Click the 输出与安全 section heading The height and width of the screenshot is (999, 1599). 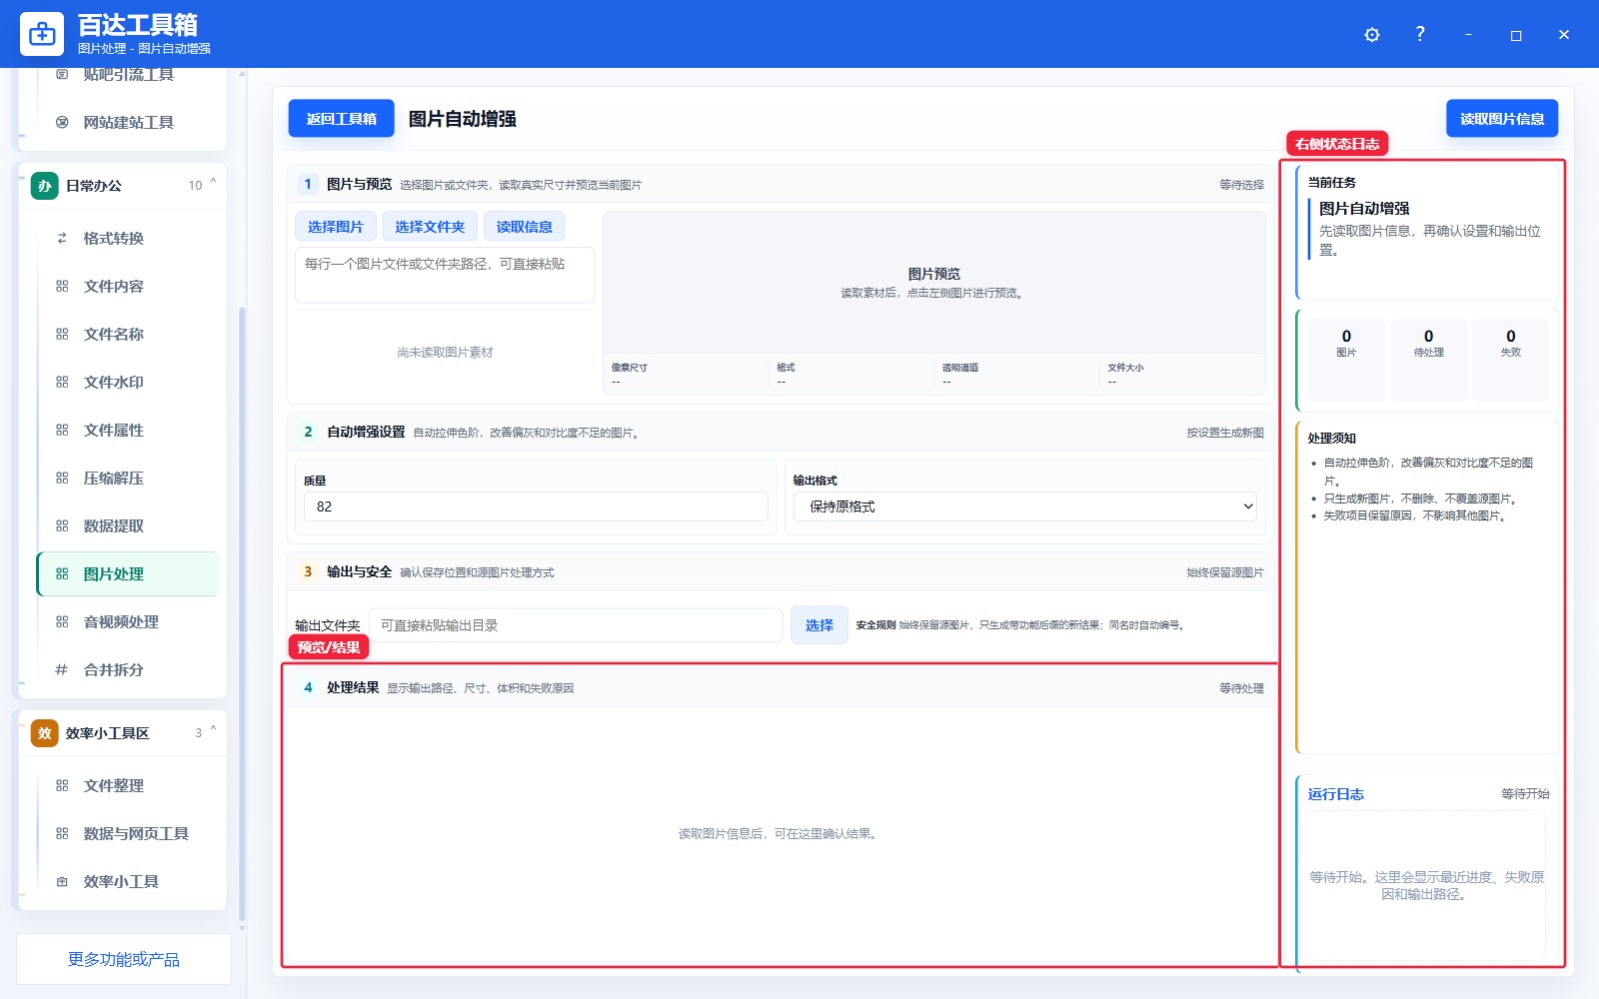coord(359,571)
